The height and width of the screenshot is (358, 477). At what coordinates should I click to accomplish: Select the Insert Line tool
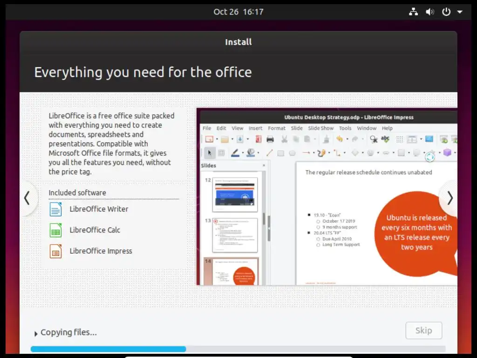coord(269,153)
